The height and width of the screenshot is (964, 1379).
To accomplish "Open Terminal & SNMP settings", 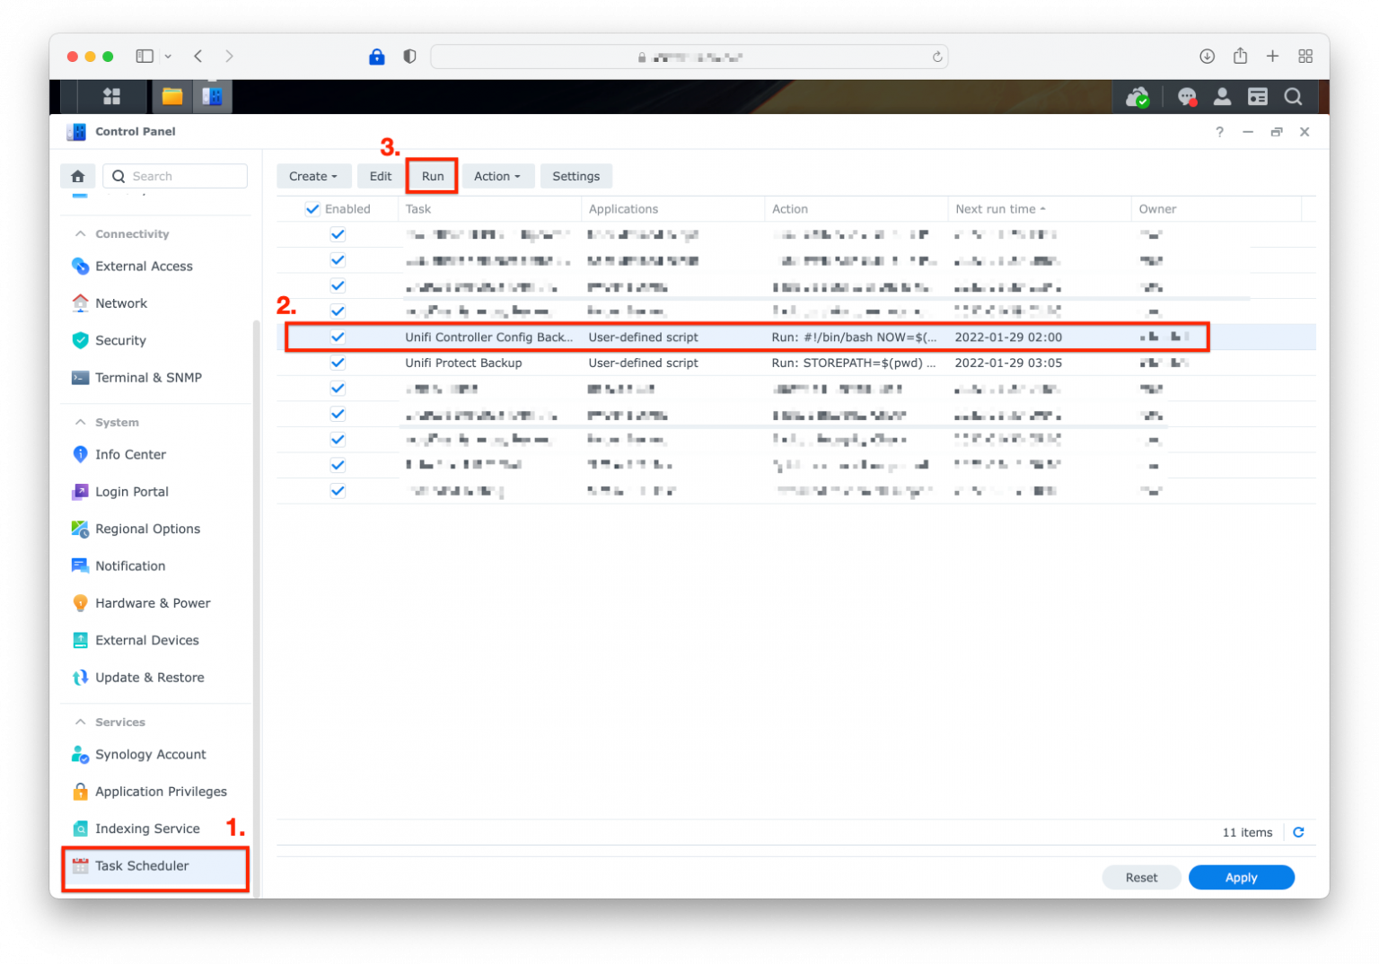I will (148, 378).
